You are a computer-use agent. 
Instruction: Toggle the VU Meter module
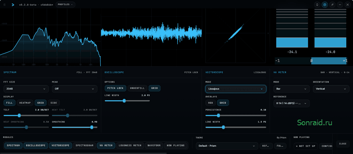106,146
